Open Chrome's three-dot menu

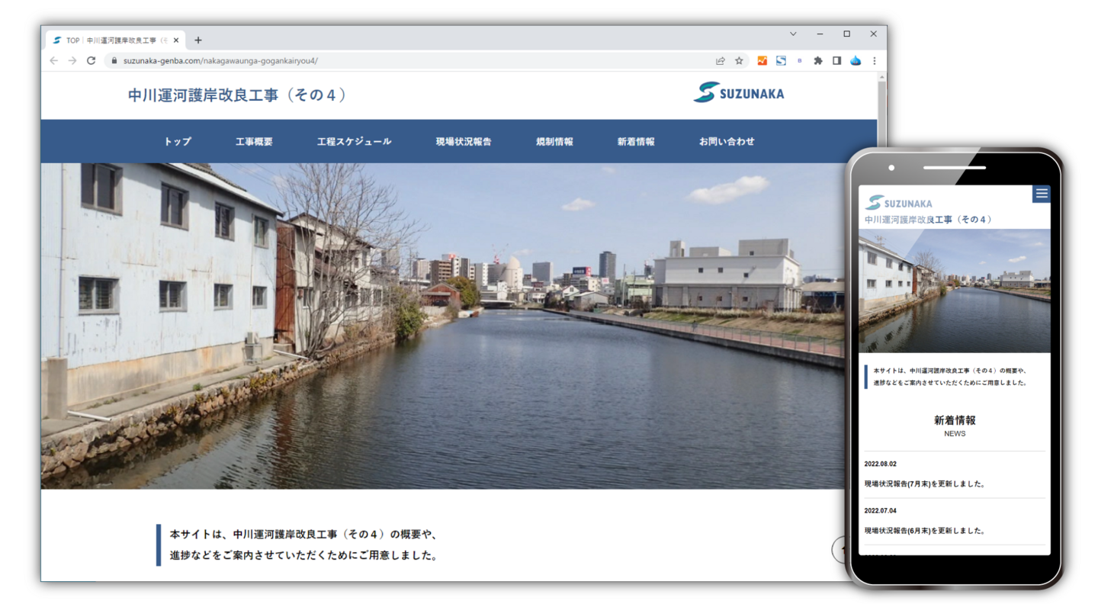coord(874,60)
